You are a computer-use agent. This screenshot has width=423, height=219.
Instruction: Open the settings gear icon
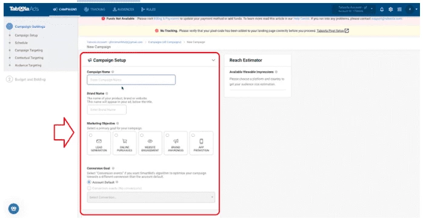(x=391, y=10)
